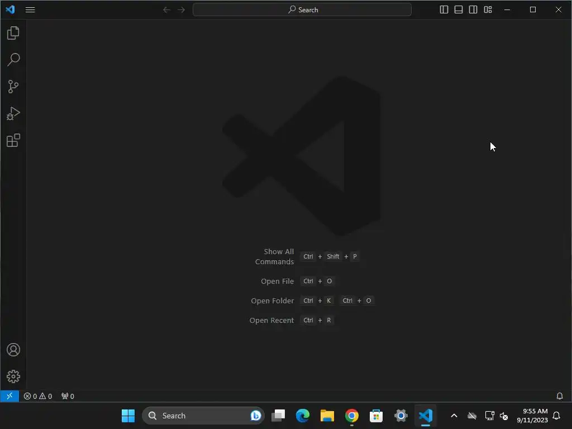Click the Show All Commands label
The width and height of the screenshot is (572, 429).
click(275, 256)
